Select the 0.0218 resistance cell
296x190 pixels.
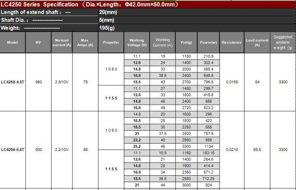click(x=232, y=150)
